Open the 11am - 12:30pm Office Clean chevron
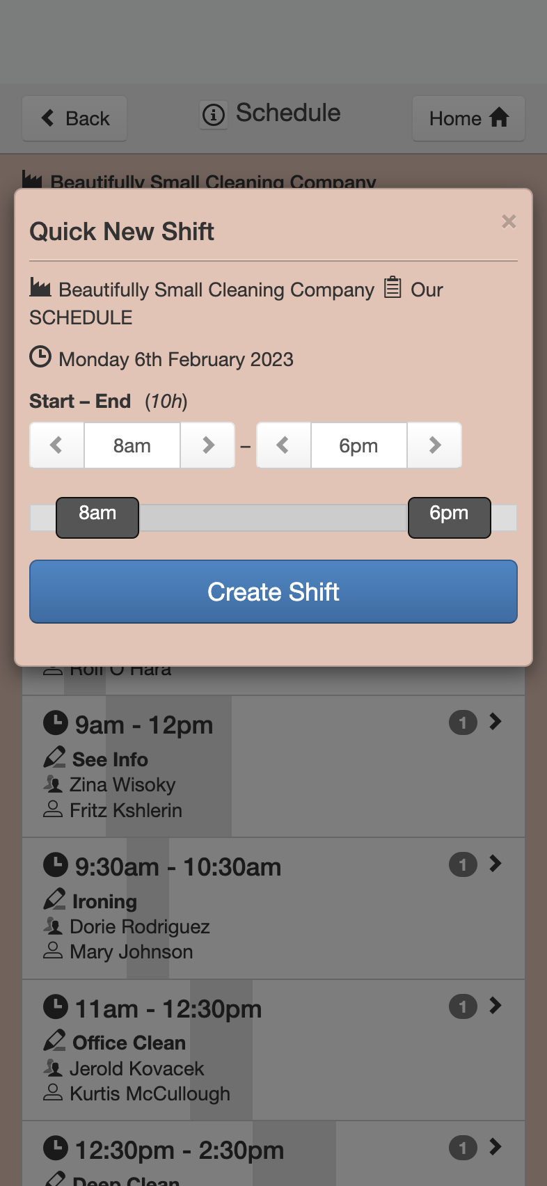Screen dimensions: 547x1186 pyautogui.click(x=496, y=1006)
